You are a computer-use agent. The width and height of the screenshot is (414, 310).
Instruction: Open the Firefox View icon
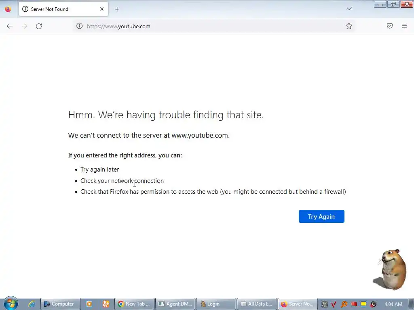8,9
